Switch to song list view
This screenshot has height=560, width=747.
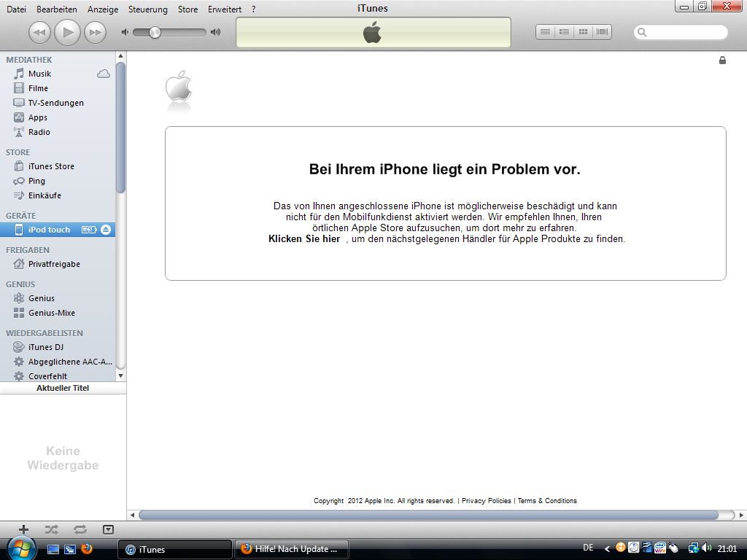pyautogui.click(x=545, y=32)
